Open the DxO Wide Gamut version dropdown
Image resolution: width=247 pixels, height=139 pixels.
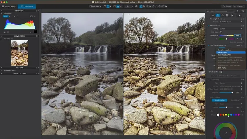click(231, 22)
